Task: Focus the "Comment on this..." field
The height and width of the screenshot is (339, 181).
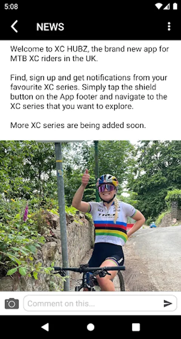Action: click(100, 303)
